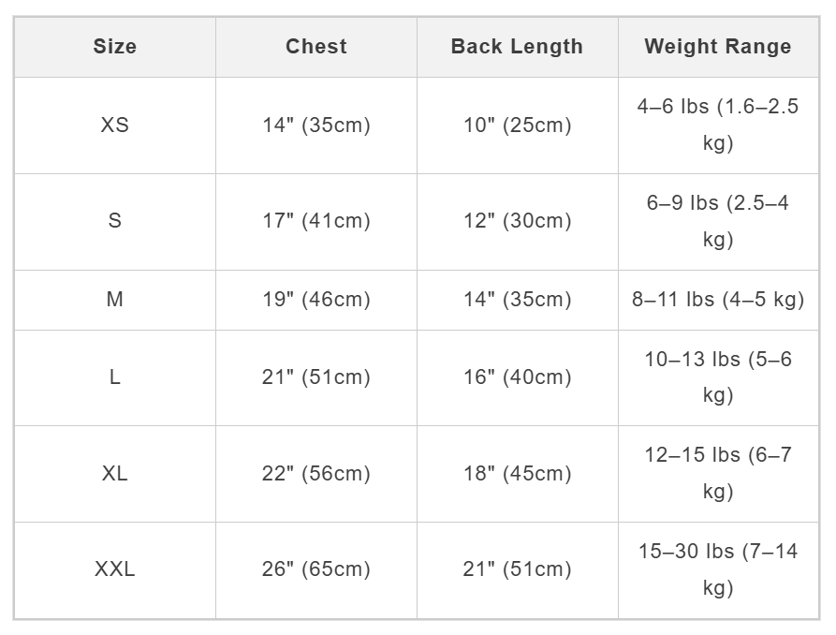Select the S size cell
Image resolution: width=836 pixels, height=635 pixels.
click(115, 221)
